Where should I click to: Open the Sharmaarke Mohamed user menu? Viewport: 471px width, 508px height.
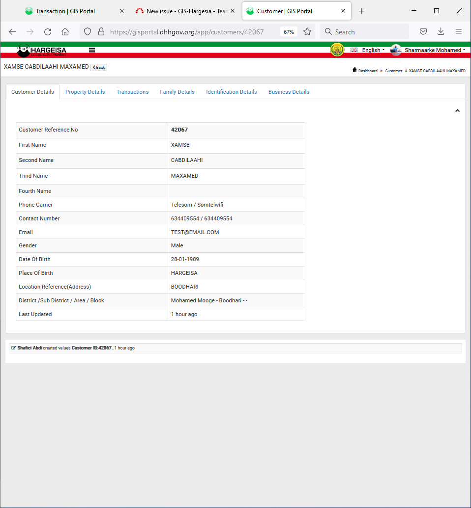point(428,50)
